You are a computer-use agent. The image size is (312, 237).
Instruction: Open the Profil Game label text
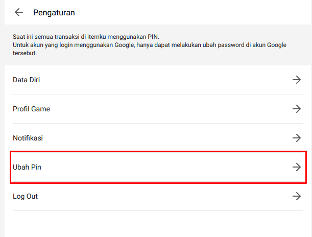[x=31, y=109]
